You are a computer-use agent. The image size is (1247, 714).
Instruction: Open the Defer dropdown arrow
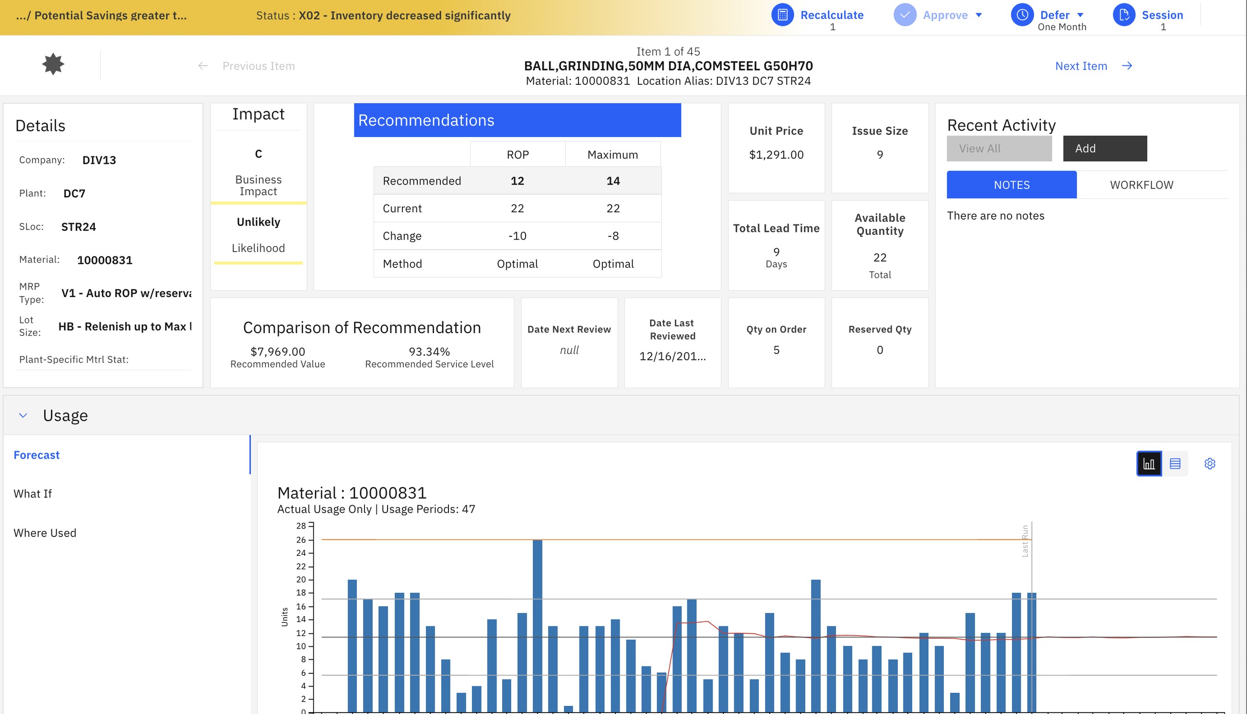point(1080,15)
